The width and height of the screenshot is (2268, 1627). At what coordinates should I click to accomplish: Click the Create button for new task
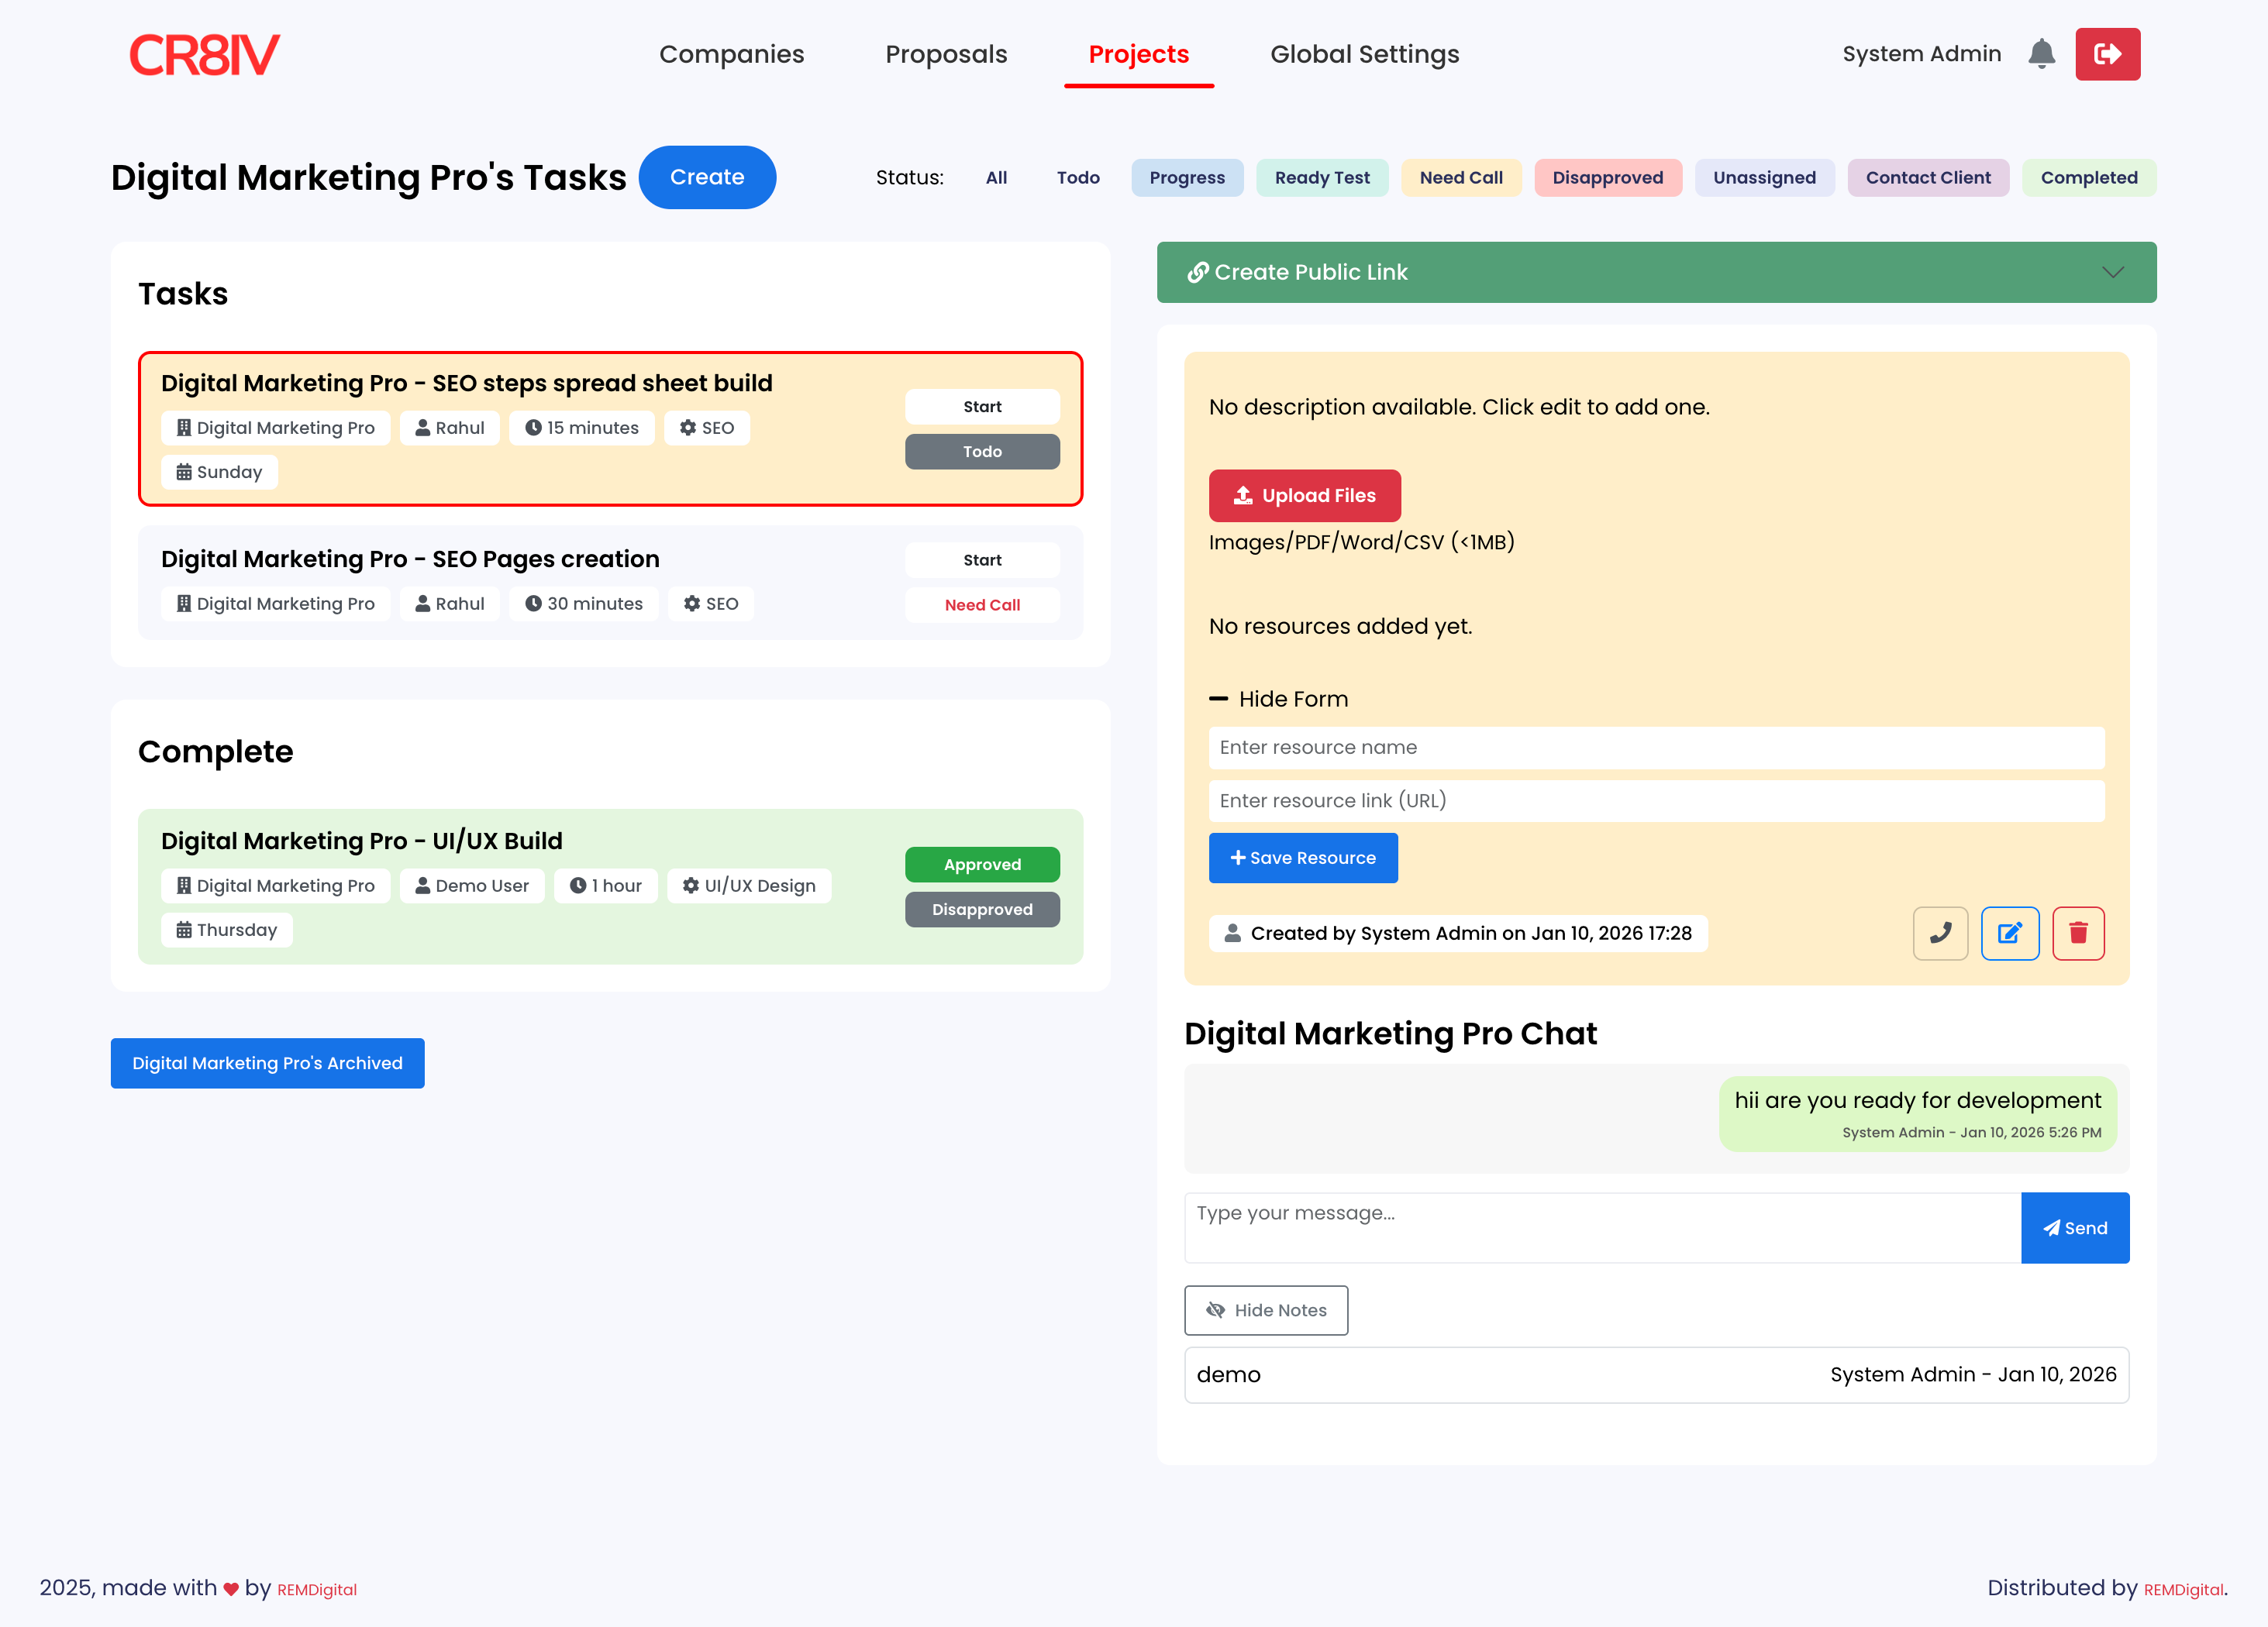point(707,177)
